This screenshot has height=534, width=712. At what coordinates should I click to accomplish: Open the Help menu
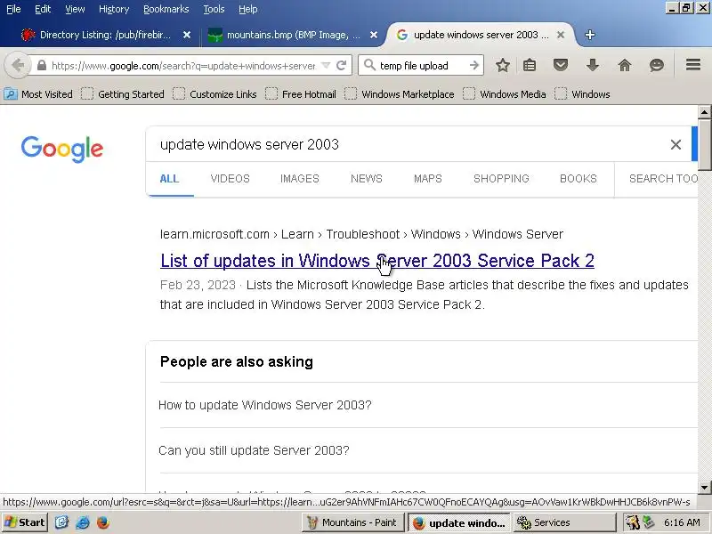[x=248, y=9]
